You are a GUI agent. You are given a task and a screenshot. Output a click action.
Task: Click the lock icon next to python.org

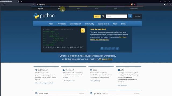pos(37,5)
